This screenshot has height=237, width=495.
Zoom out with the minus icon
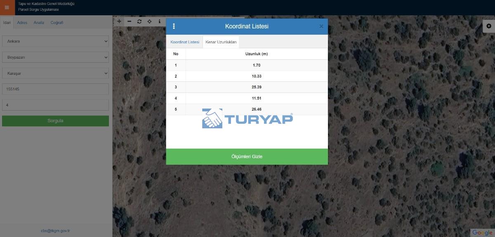pos(129,21)
